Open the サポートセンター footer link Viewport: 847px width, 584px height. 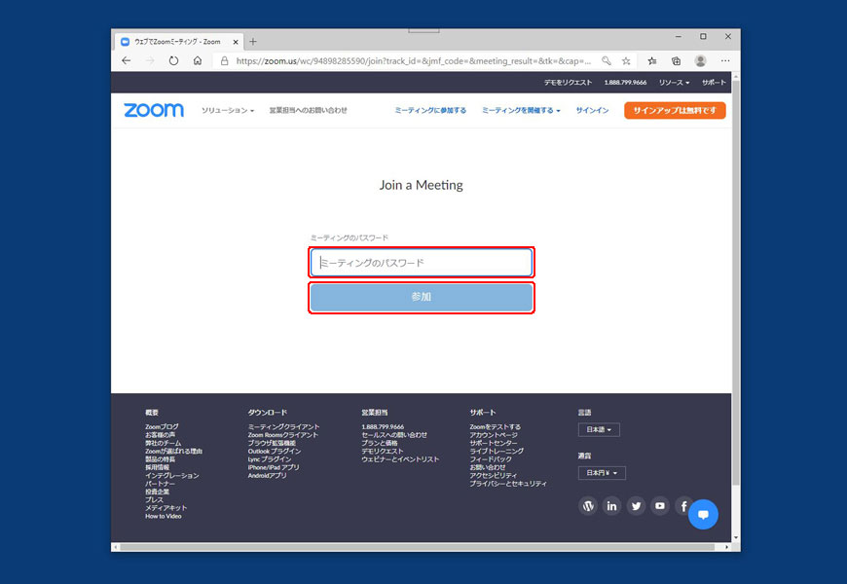pos(494,443)
